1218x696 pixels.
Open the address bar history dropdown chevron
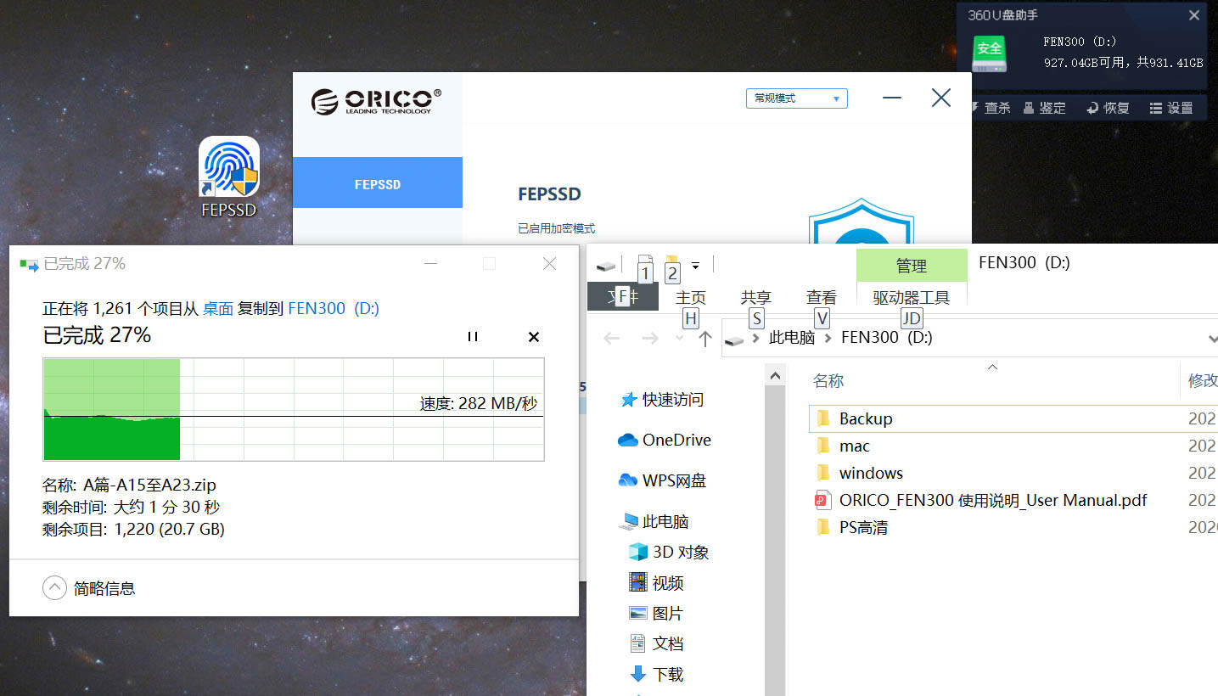[1211, 339]
